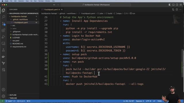Open the Testing flask view

point(3,50)
